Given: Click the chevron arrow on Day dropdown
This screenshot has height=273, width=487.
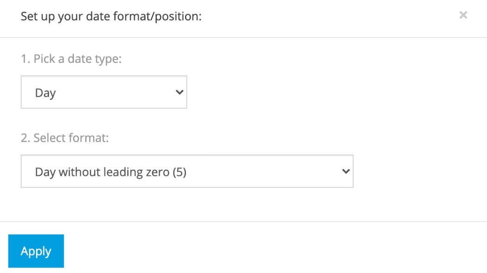Looking at the screenshot, I should pos(179,92).
